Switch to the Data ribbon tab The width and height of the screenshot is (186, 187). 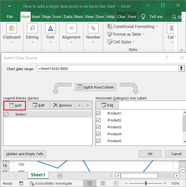point(68,16)
